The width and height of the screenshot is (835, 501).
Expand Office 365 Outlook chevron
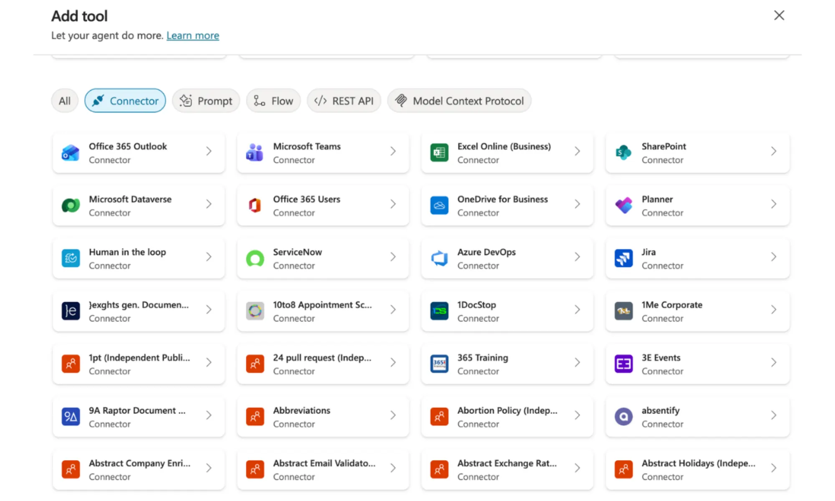pyautogui.click(x=209, y=151)
